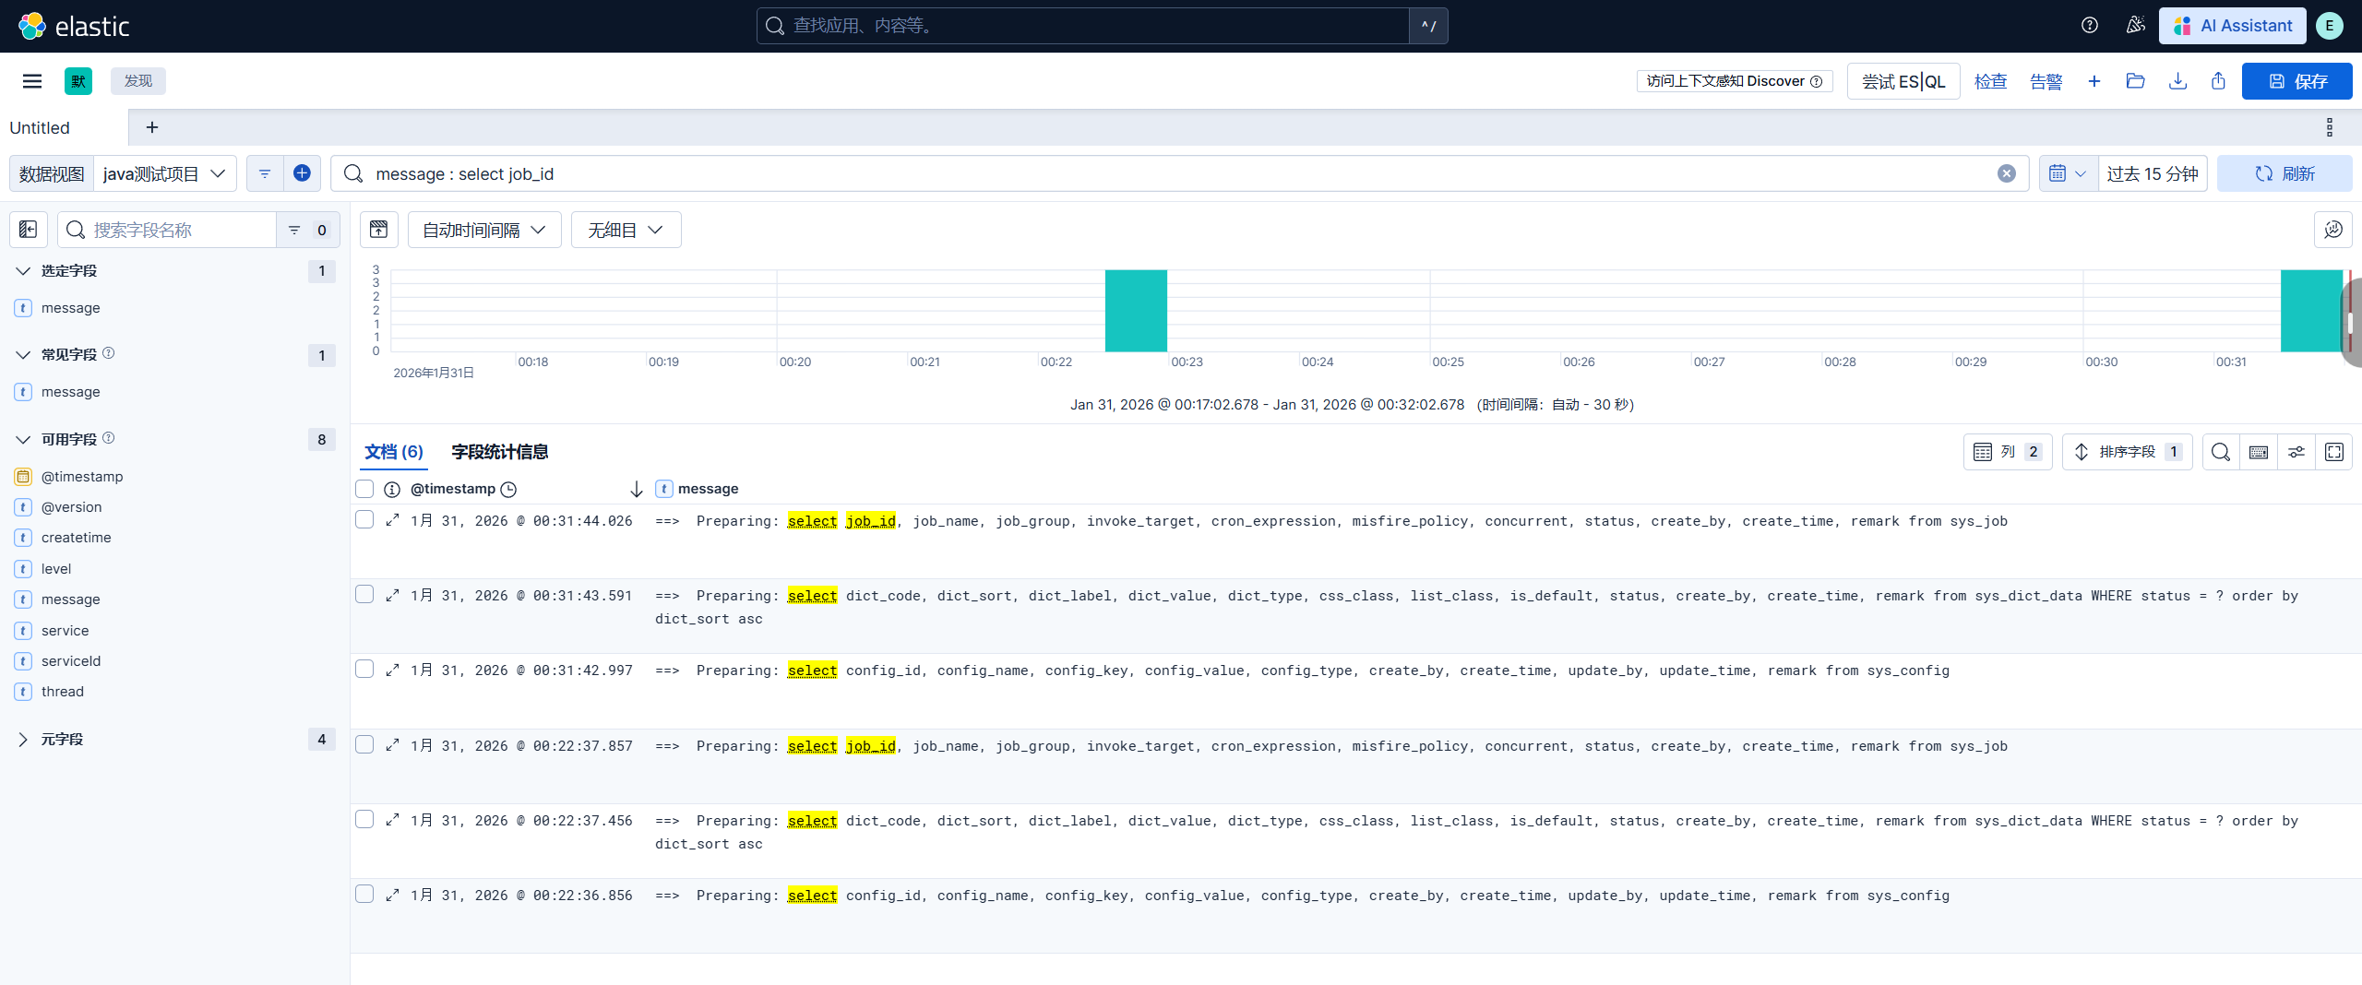Click the export download icon
2362x985 pixels.
pos(2177,81)
